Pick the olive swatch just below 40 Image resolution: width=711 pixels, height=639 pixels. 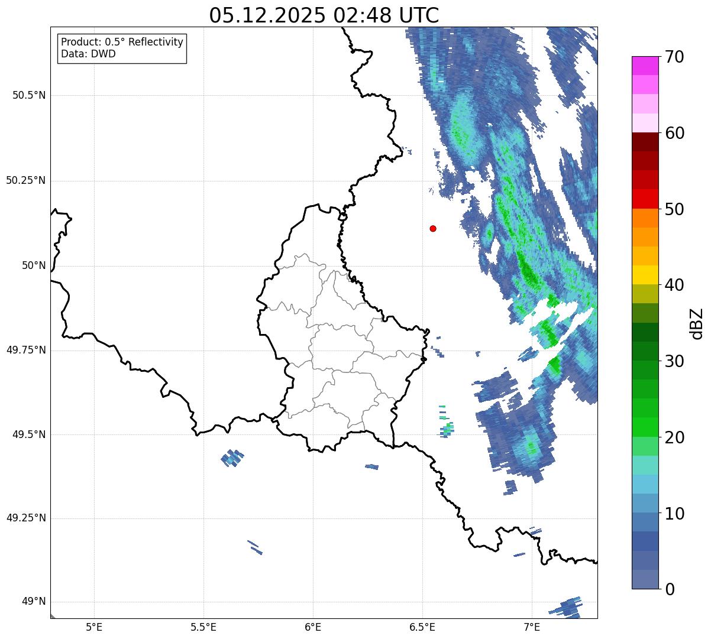tap(645, 294)
